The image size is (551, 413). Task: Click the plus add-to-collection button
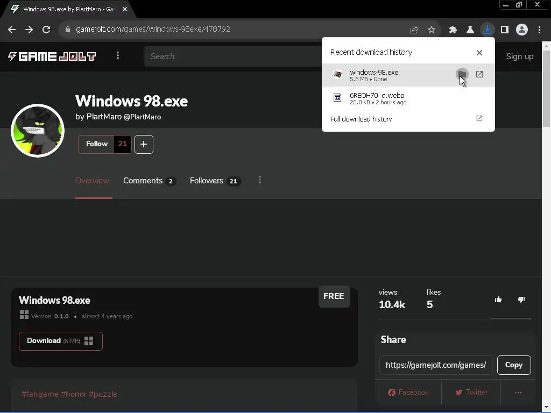tap(144, 144)
